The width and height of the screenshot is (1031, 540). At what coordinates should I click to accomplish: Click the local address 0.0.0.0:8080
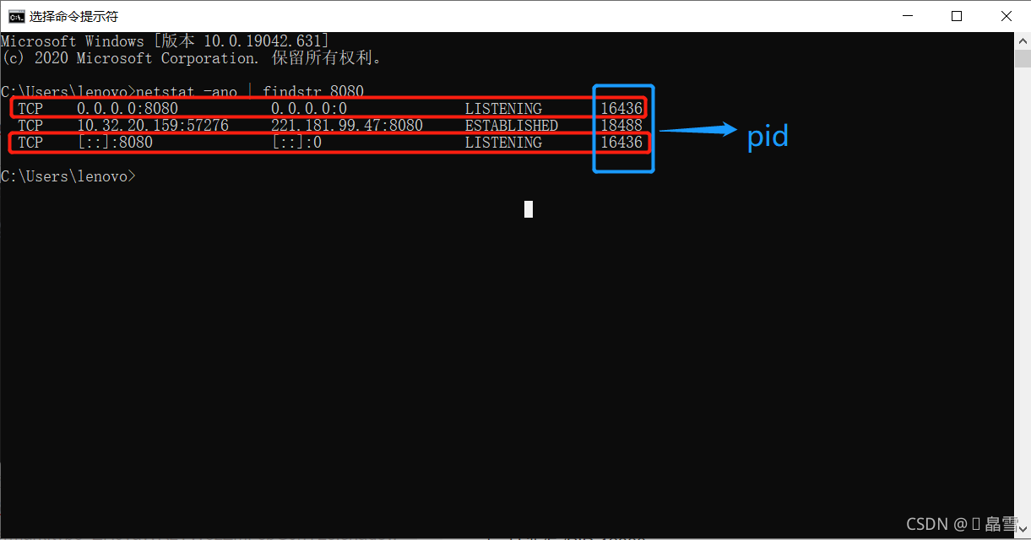[128, 109]
